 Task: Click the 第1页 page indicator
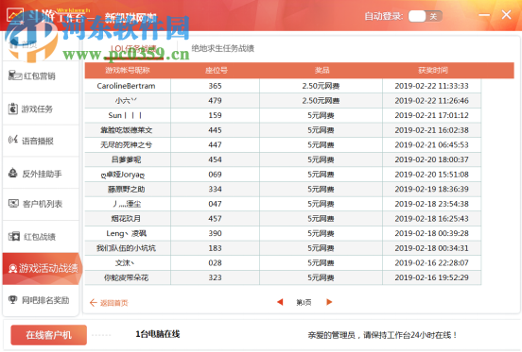point(304,302)
